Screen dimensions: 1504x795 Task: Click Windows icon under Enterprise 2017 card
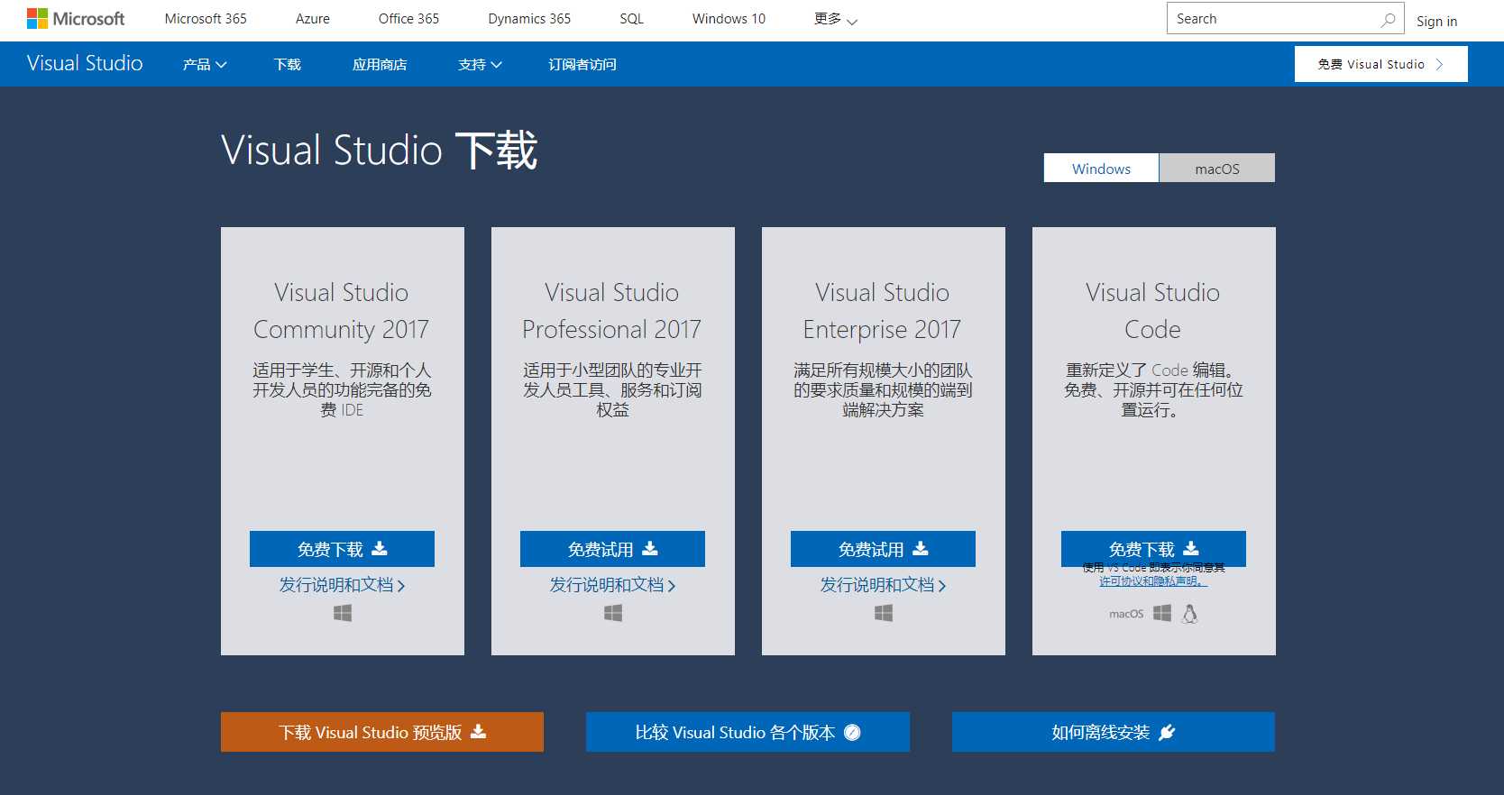point(884,613)
